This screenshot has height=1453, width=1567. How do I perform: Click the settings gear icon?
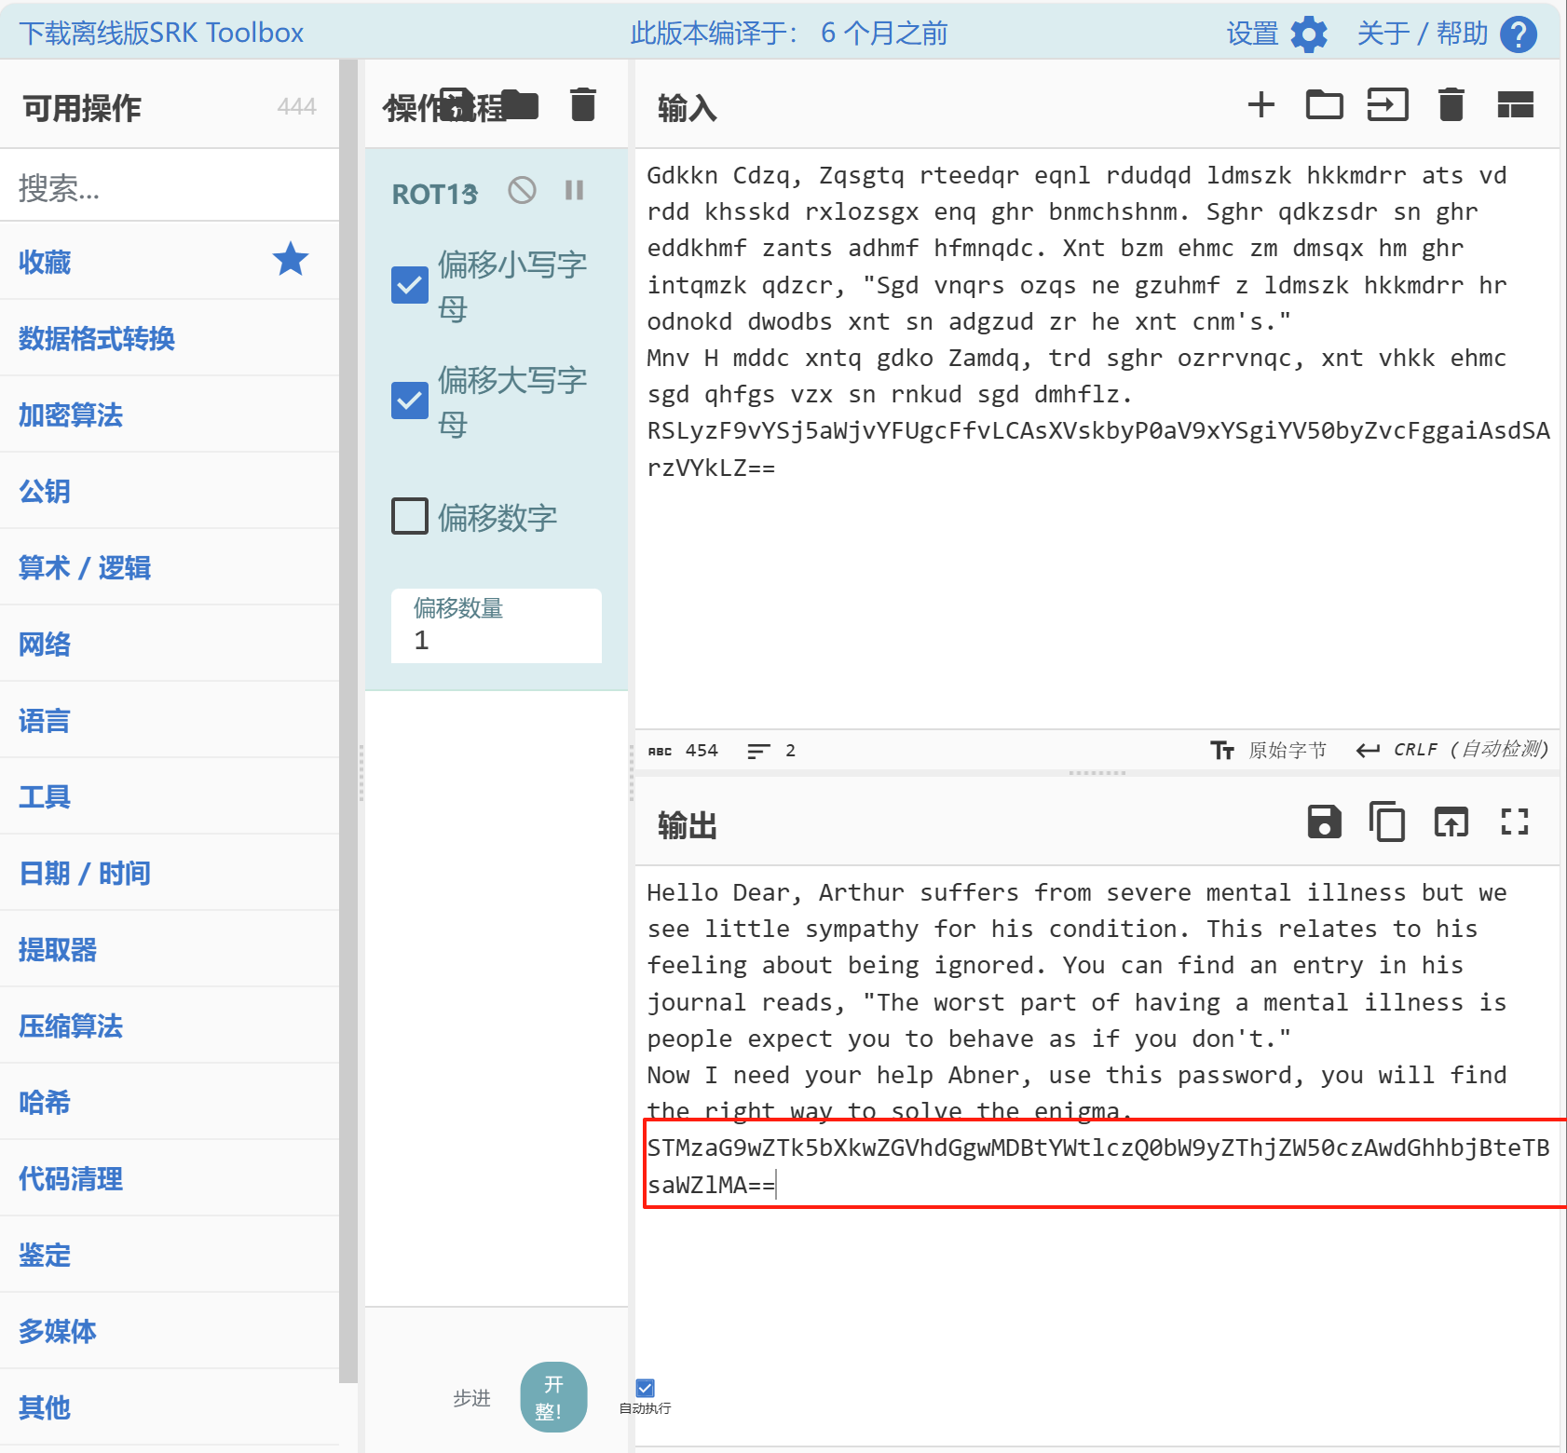tap(1308, 34)
